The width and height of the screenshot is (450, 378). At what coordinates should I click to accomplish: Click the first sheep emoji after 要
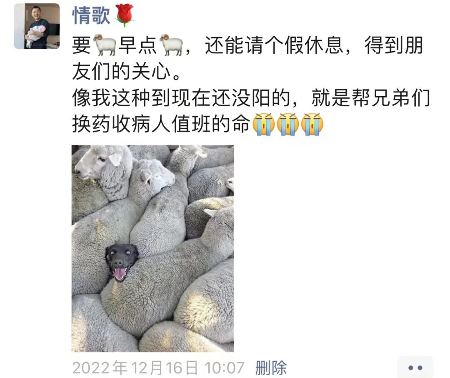click(x=105, y=45)
